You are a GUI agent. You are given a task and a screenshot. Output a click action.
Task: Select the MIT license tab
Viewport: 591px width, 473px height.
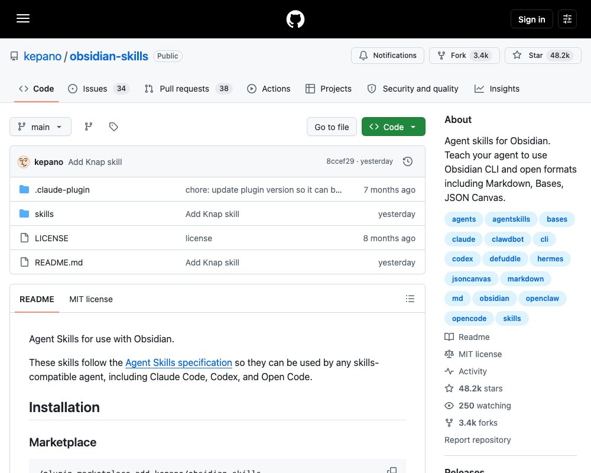pos(91,299)
